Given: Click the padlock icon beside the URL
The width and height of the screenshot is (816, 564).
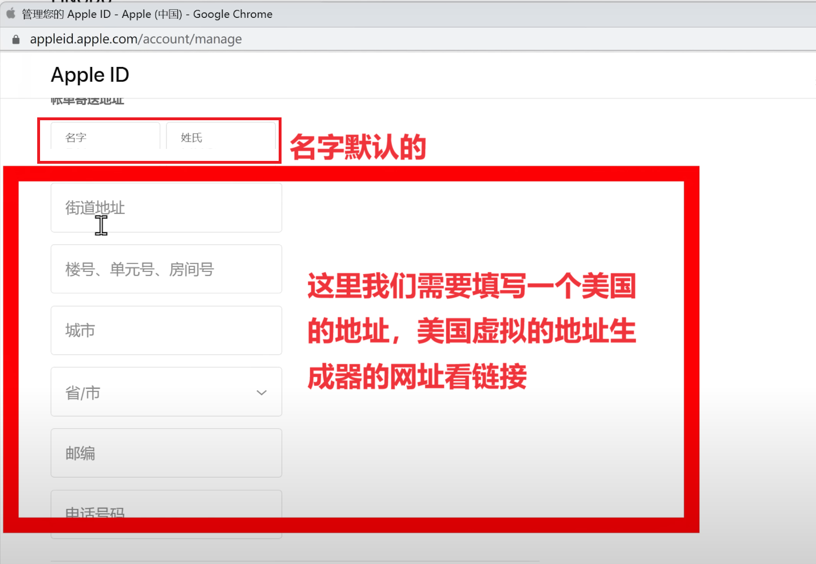Looking at the screenshot, I should 16,40.
